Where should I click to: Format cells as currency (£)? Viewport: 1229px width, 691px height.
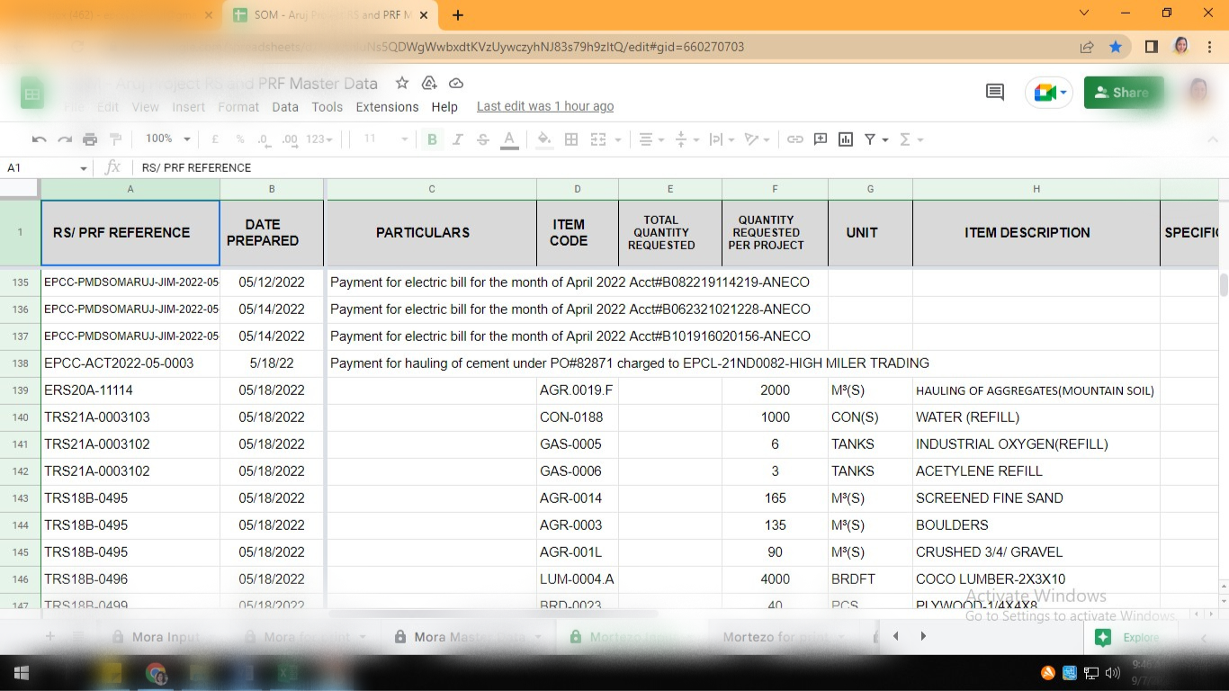tap(215, 139)
